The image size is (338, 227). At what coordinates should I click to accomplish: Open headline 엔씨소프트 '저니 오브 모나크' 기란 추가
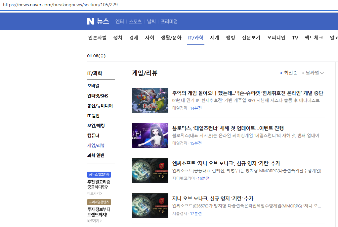[226, 163]
